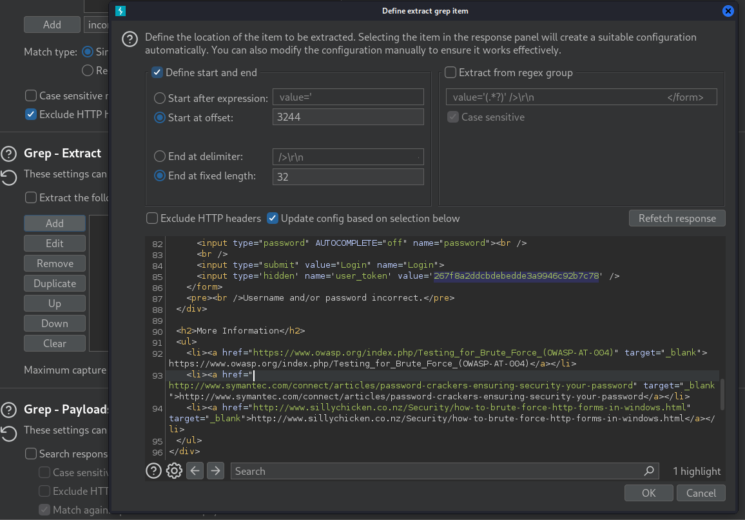The width and height of the screenshot is (745, 520).
Task: Click the Duplicate button in Grep - Extract
Action: tap(54, 283)
